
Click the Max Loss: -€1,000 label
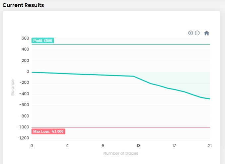coord(48,131)
